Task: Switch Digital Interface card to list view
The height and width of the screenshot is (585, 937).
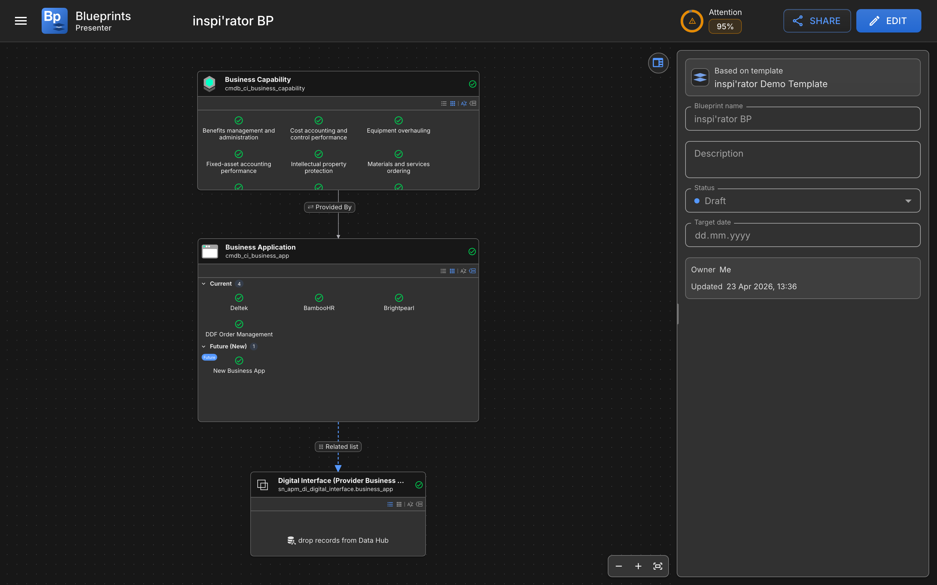Action: coord(390,504)
